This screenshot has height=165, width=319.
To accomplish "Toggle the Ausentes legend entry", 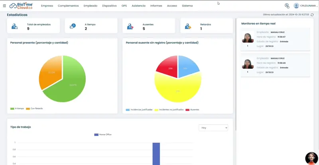I will (x=192, y=110).
